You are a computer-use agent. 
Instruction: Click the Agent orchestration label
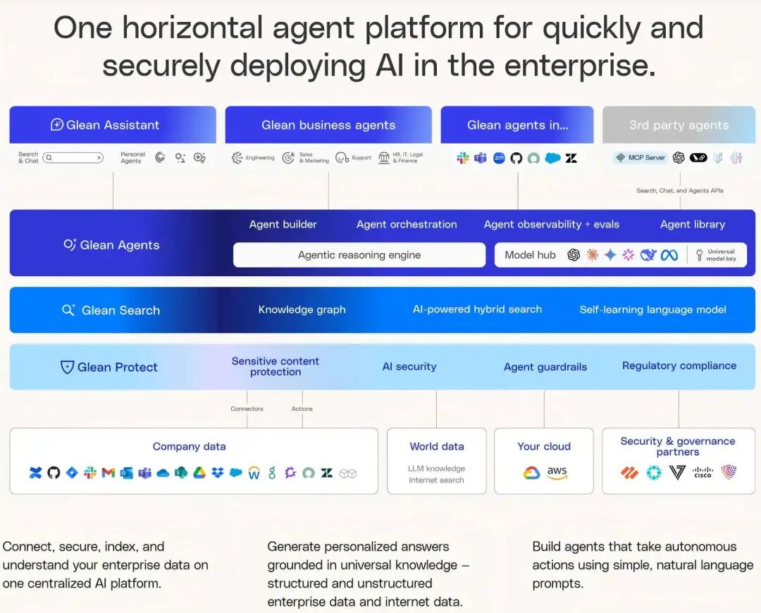(x=407, y=224)
